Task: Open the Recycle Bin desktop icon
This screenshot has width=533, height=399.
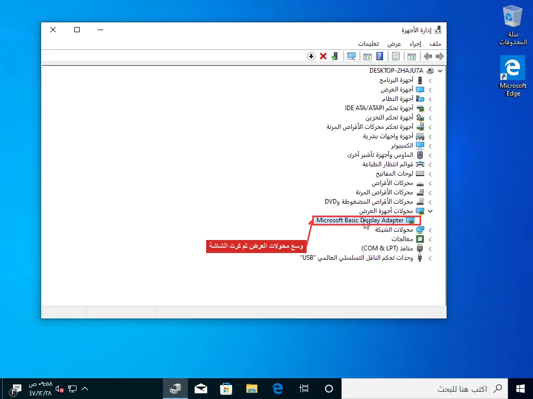Action: pos(513,25)
